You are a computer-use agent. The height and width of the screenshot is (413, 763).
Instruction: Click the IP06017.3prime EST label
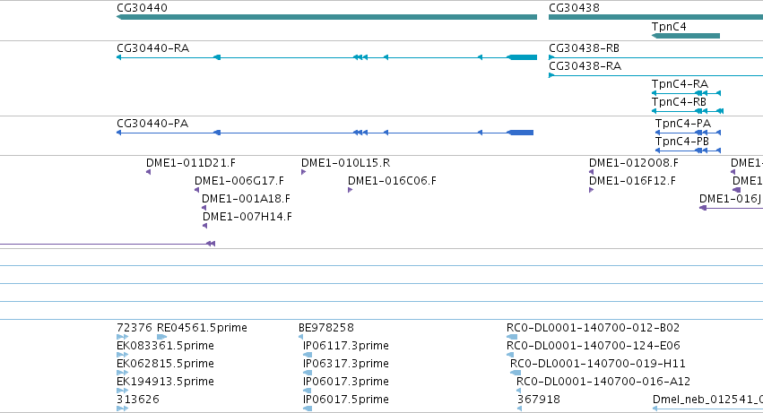(346, 382)
